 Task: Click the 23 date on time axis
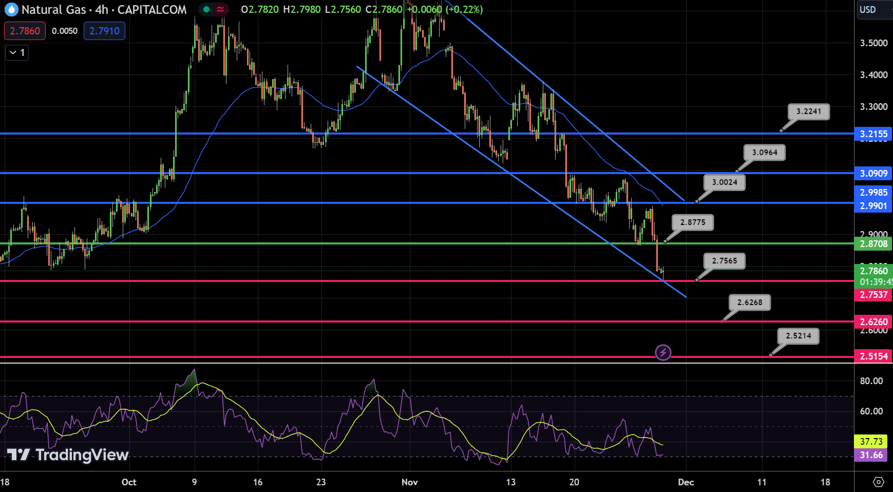tap(321, 482)
